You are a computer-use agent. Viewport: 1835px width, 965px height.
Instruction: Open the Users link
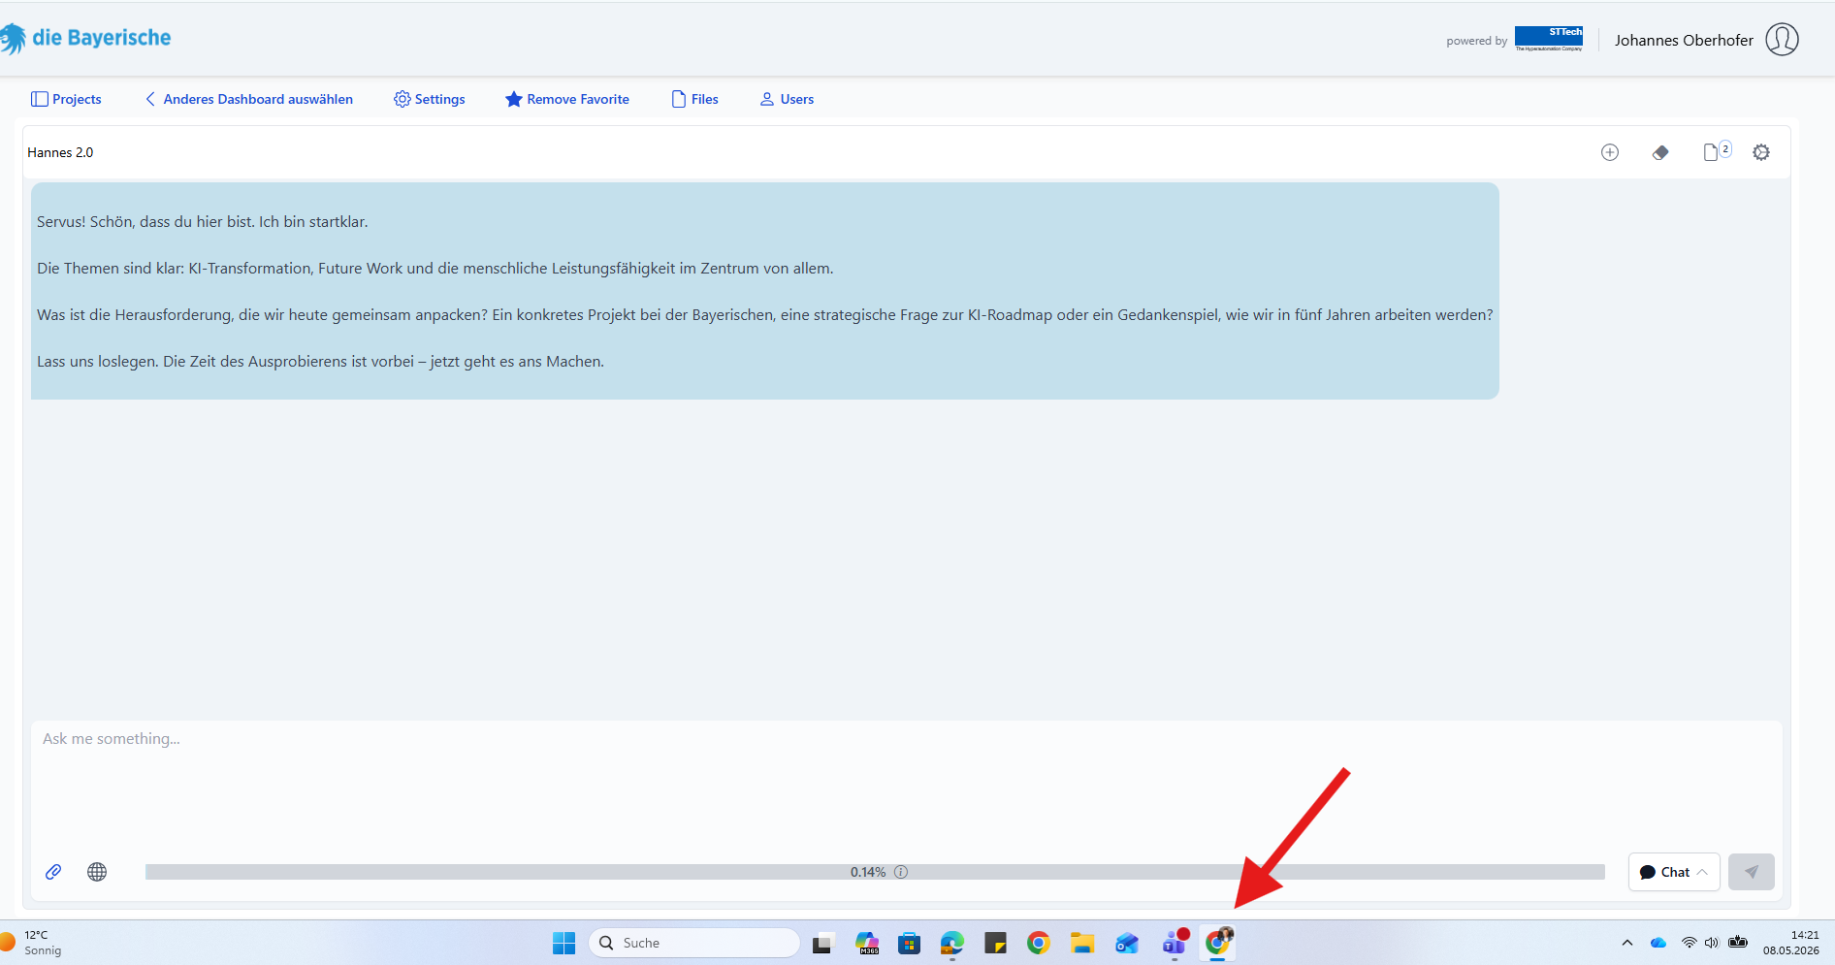pos(787,99)
